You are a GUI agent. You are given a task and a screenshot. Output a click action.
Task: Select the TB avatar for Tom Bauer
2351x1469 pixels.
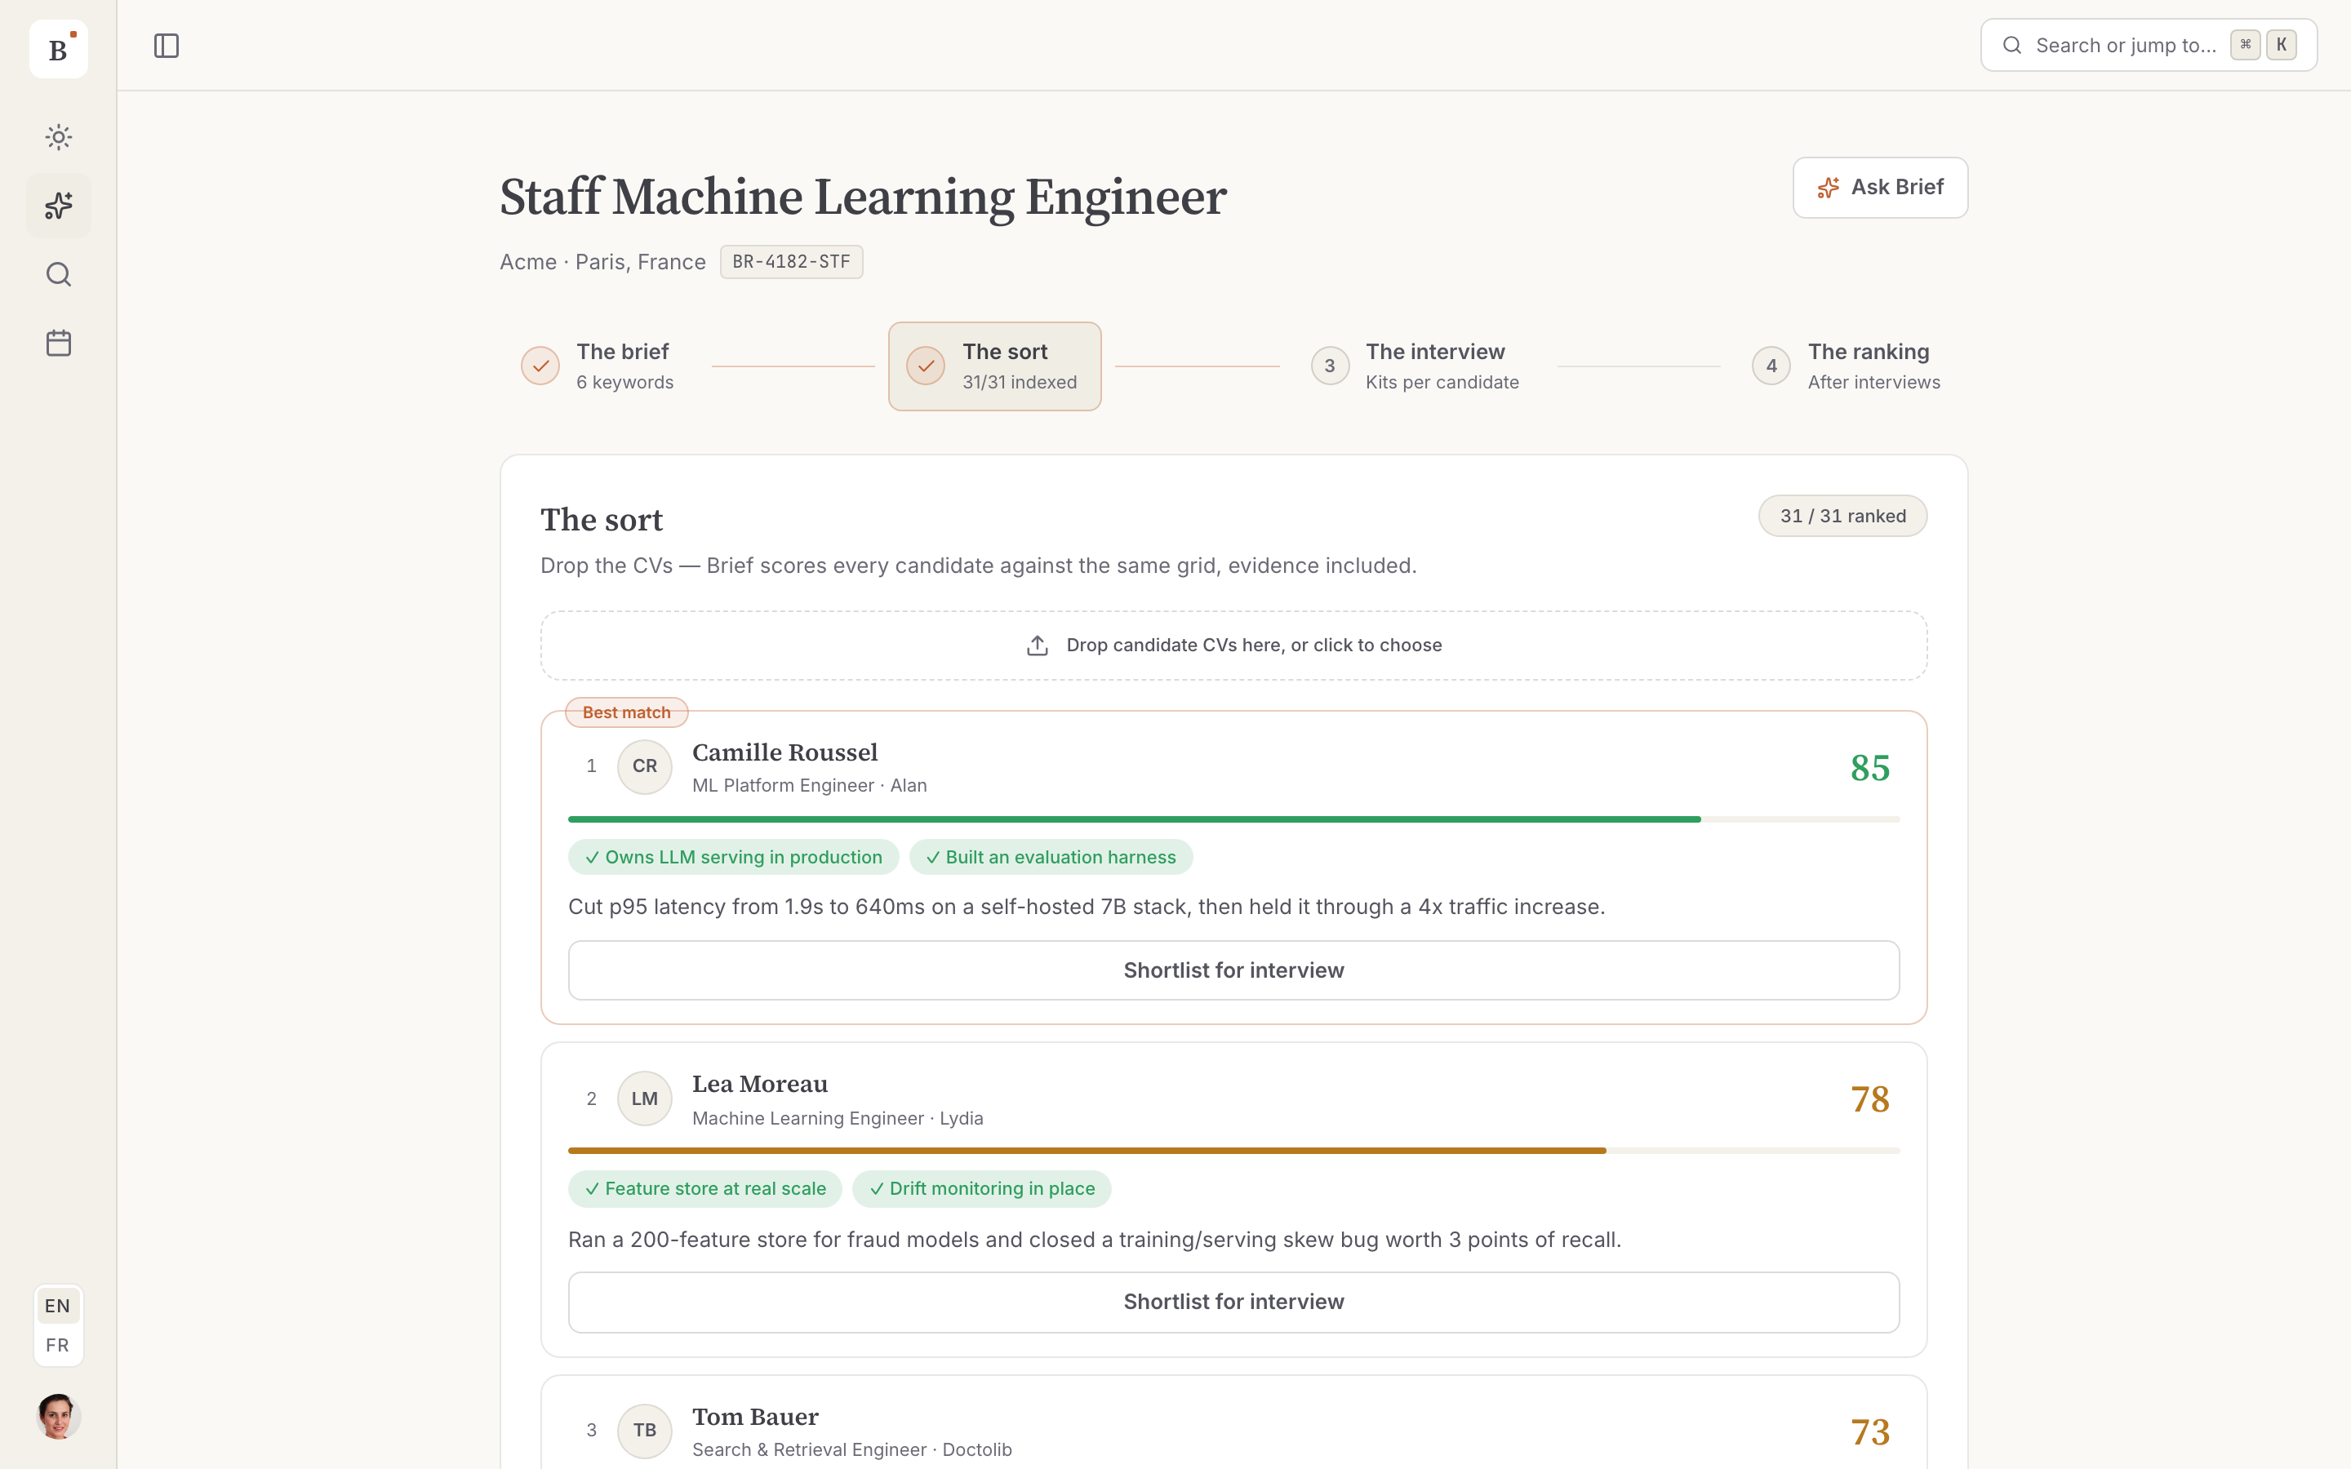[x=644, y=1430]
